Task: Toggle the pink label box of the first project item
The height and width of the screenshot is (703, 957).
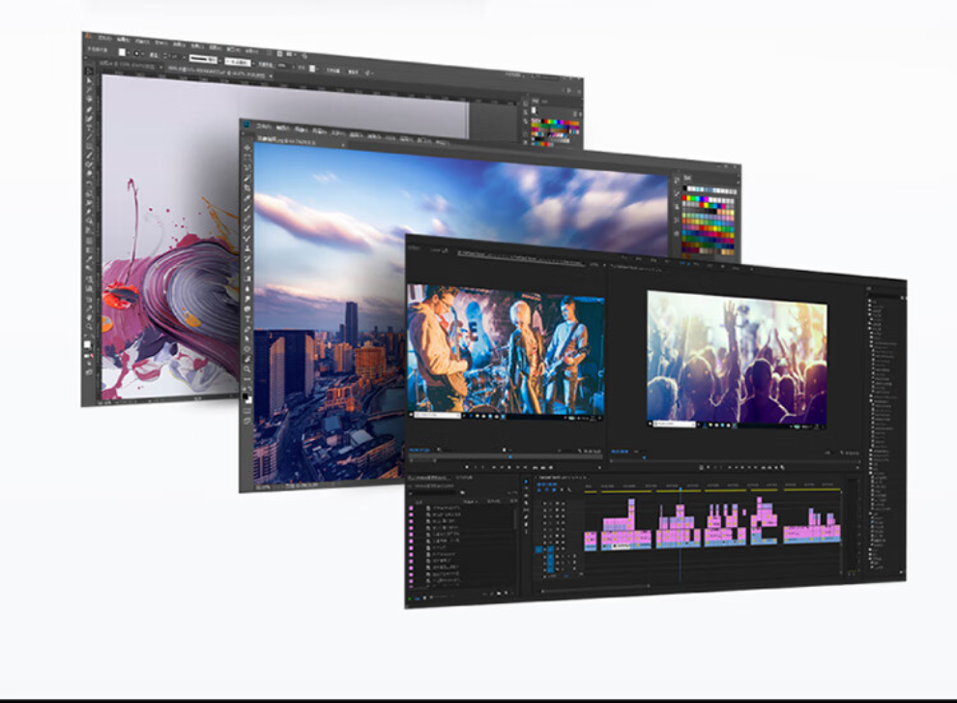Action: click(411, 508)
